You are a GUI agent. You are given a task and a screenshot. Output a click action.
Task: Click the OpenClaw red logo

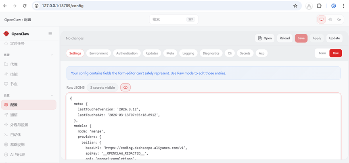coord(6,34)
